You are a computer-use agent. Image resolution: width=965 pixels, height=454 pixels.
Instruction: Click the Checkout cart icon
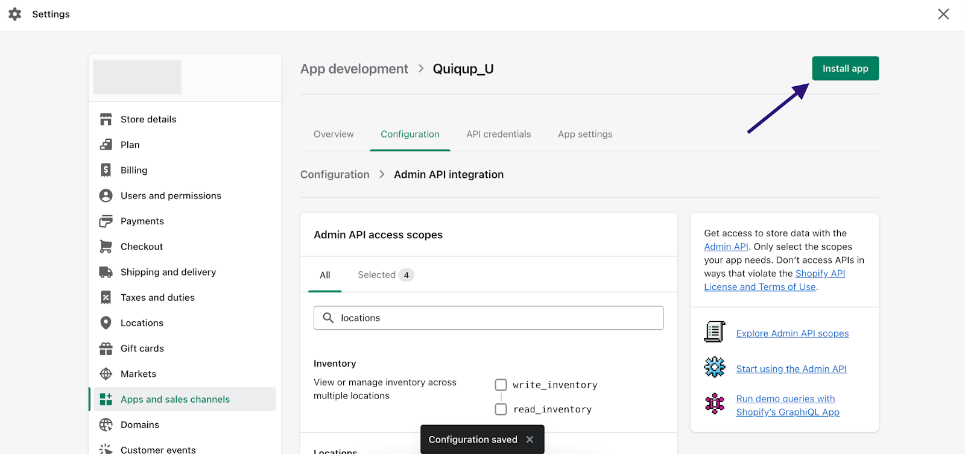coord(106,247)
